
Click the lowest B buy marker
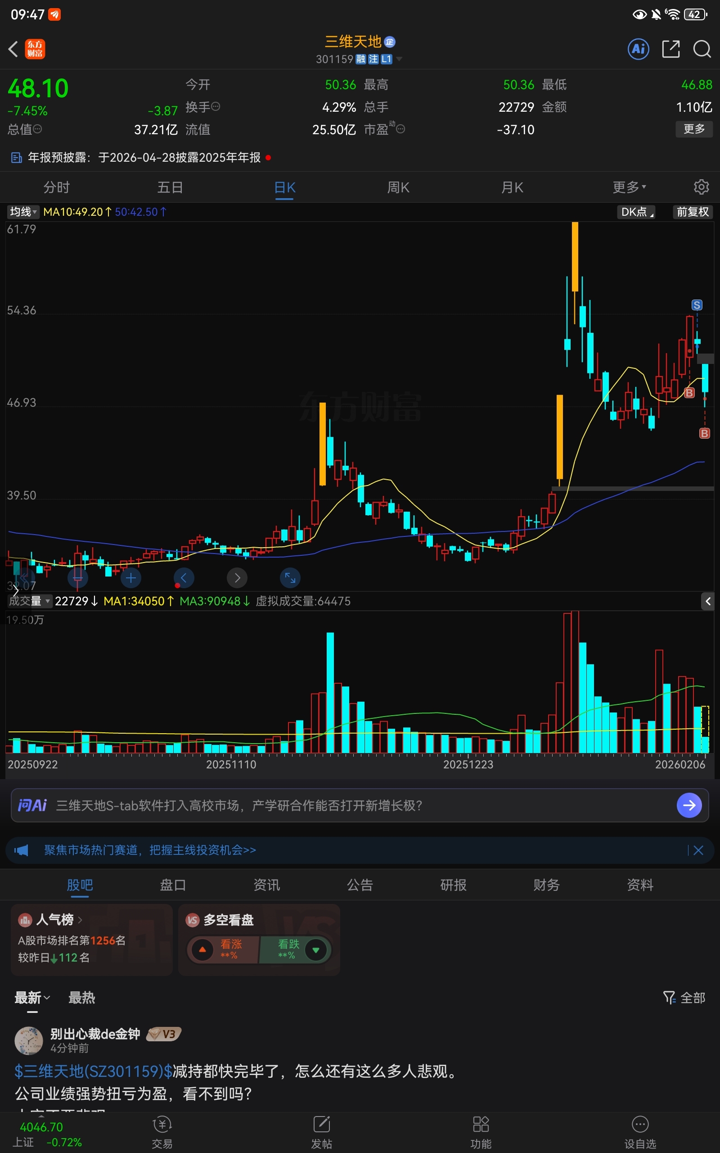point(704,433)
